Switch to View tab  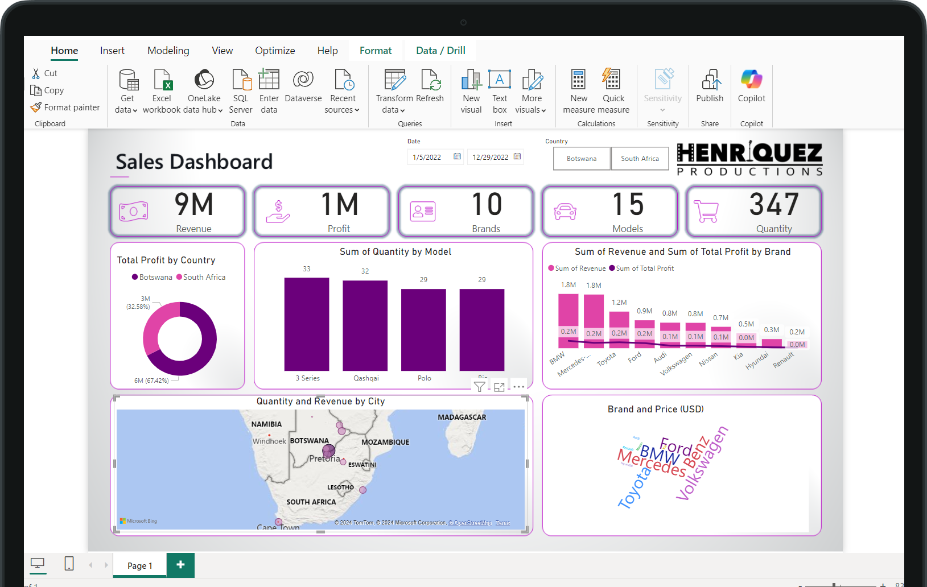point(223,51)
